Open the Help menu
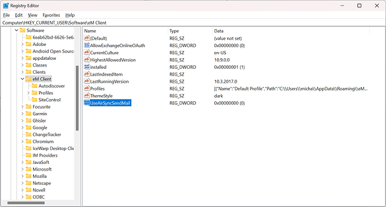 coord(70,15)
